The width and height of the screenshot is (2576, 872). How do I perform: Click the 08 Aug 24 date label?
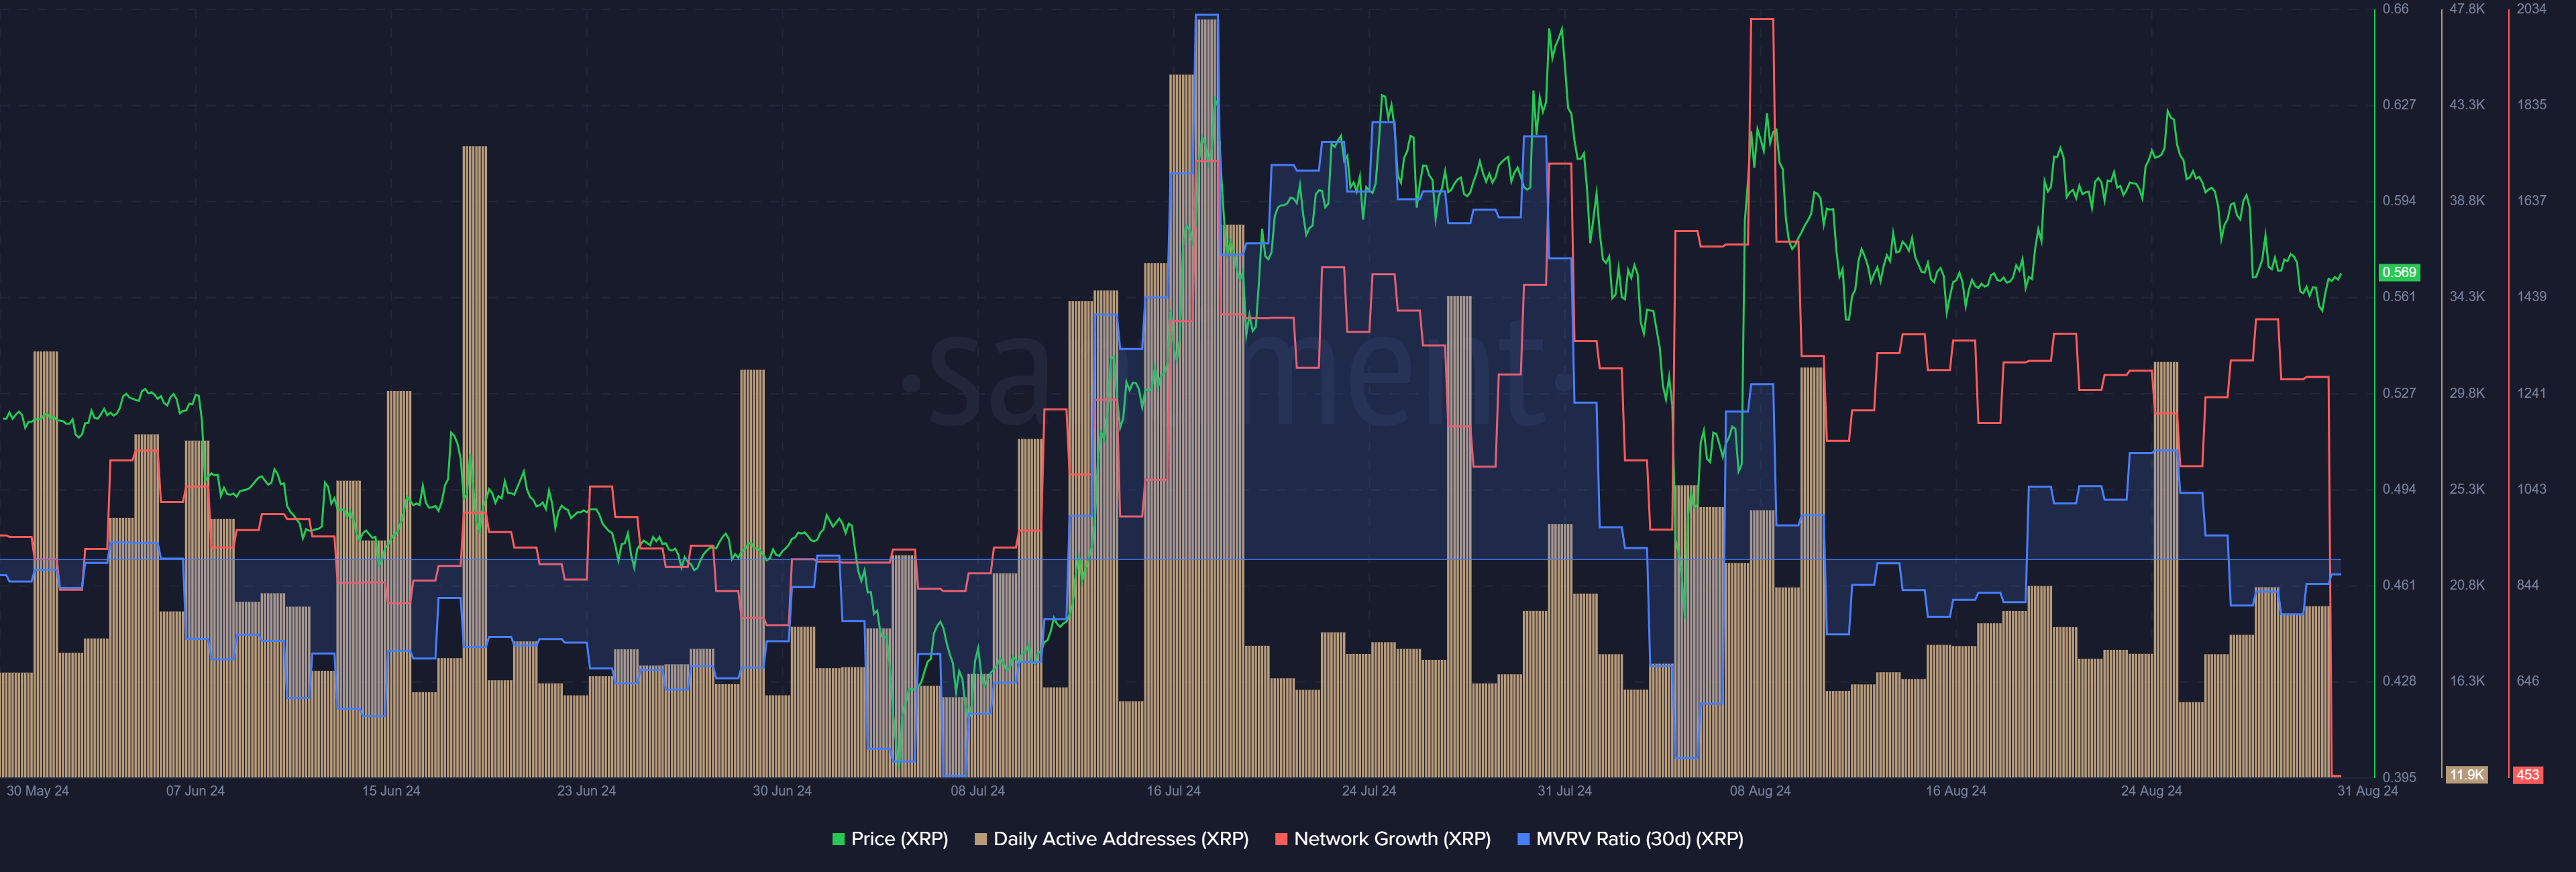pyautogui.click(x=1760, y=791)
